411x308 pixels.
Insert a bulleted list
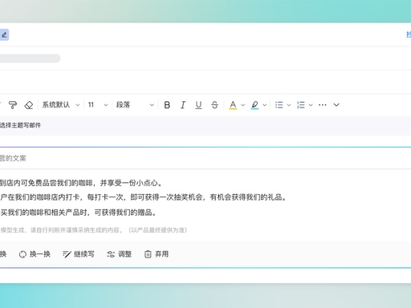pos(279,105)
